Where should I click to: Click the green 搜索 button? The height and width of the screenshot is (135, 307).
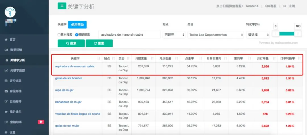[71, 43]
